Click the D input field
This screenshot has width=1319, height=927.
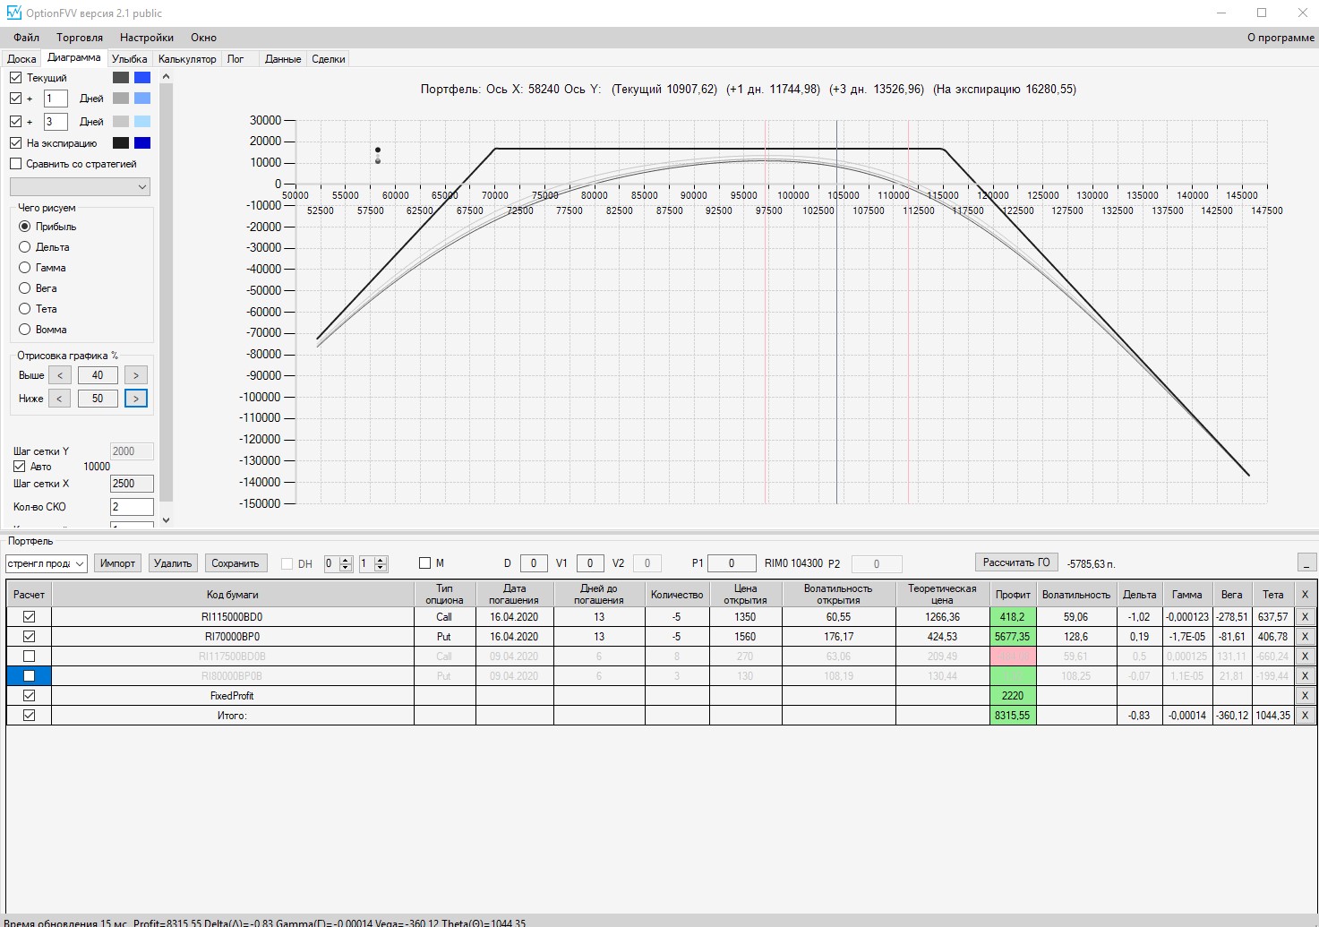pos(534,563)
